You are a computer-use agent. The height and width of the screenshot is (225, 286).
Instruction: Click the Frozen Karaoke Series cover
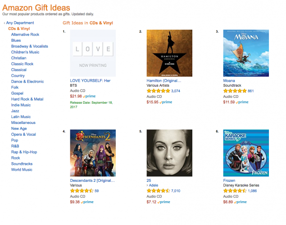coord(246,152)
